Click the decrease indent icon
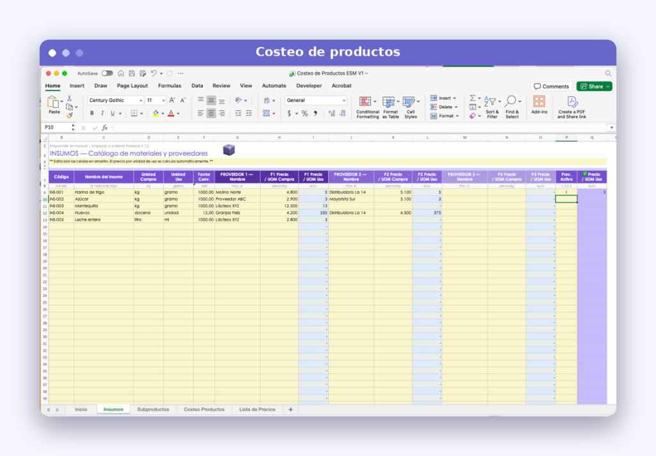The height and width of the screenshot is (456, 656). [x=238, y=114]
